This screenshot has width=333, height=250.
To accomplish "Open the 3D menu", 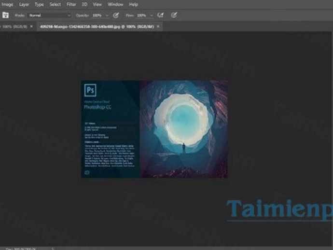I will tap(84, 4).
